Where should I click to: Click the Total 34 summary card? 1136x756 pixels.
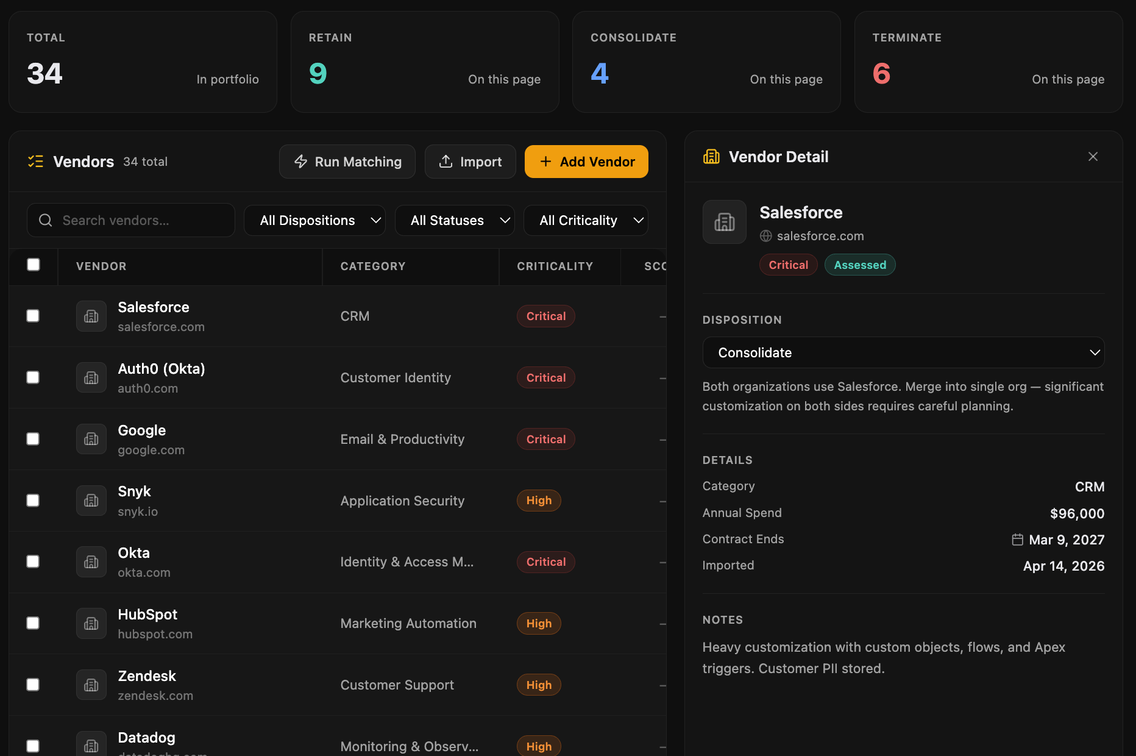(x=143, y=62)
